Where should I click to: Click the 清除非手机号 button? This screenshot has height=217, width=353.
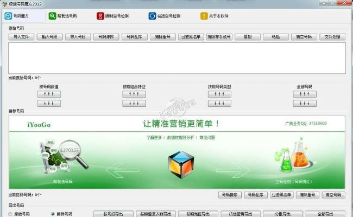point(219,37)
